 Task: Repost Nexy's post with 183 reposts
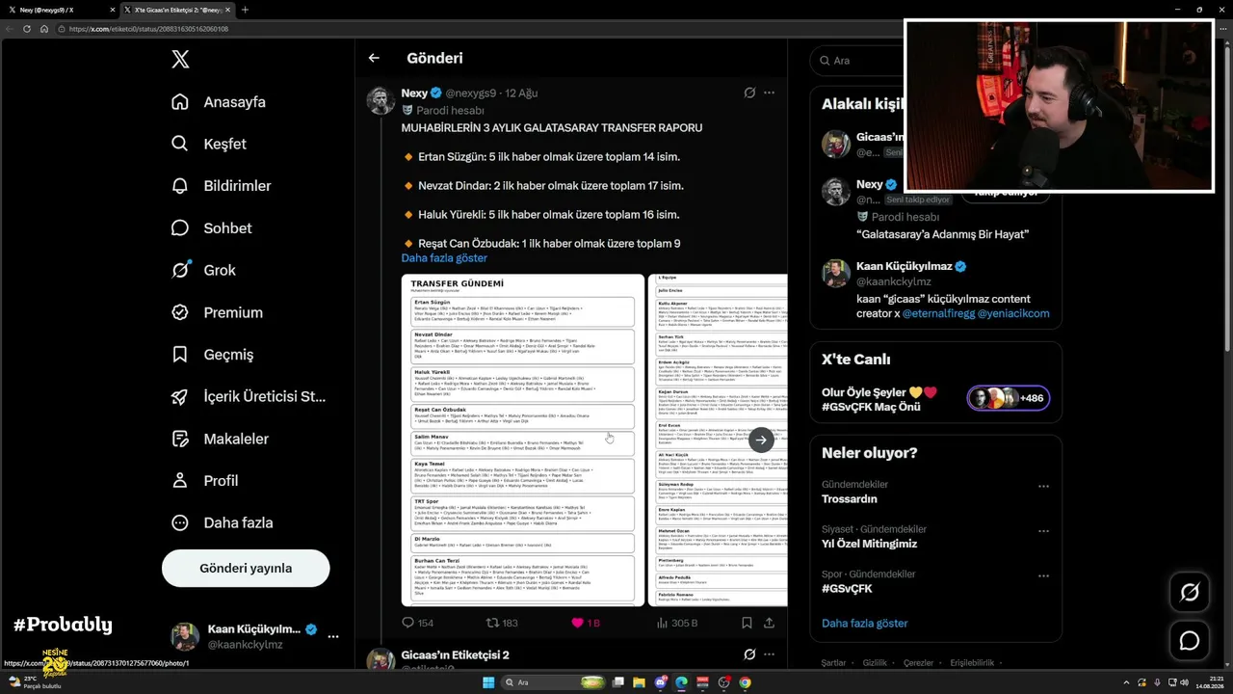click(502, 623)
